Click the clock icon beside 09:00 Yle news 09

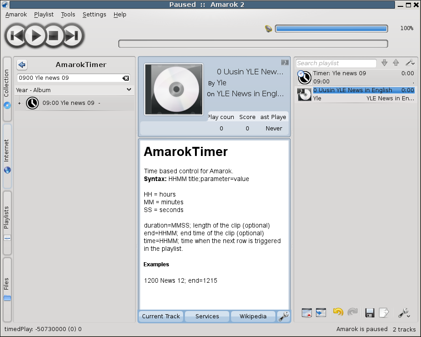[32, 103]
